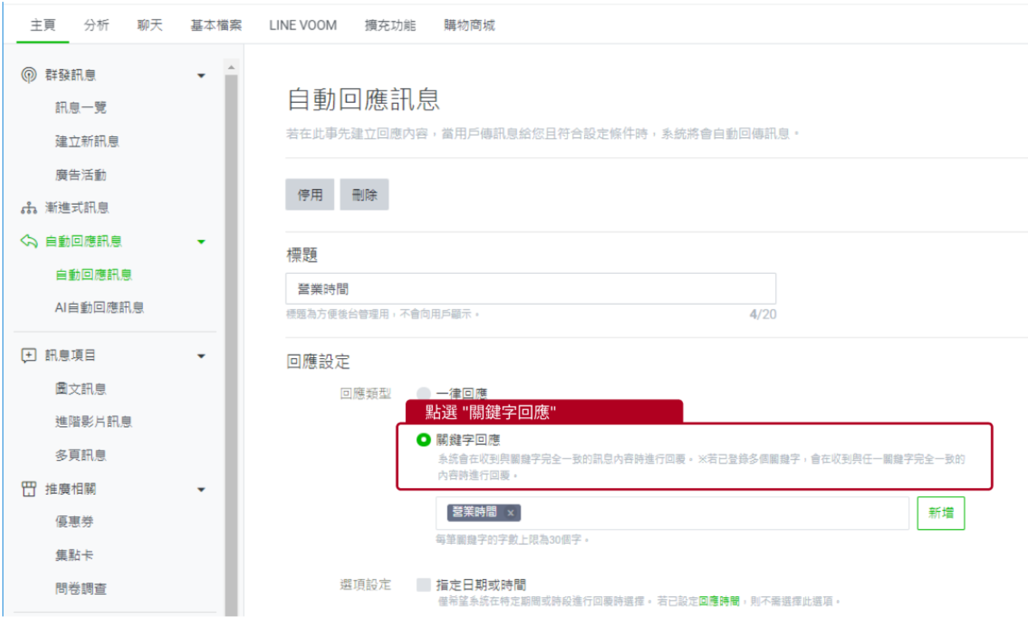1028x617 pixels.
Task: Collapse the 自動回應訊息 section
Action: 202,241
